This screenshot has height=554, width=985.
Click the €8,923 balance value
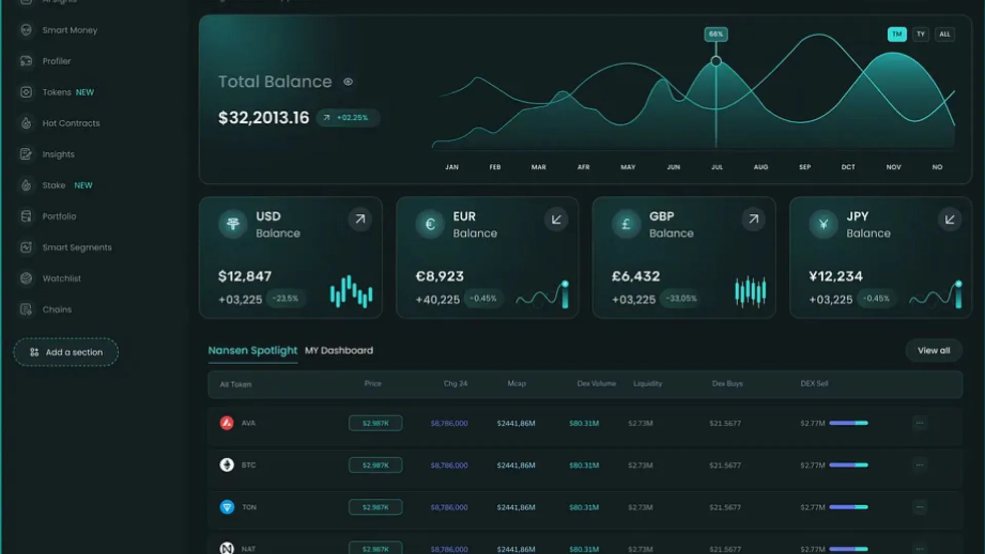coord(439,276)
